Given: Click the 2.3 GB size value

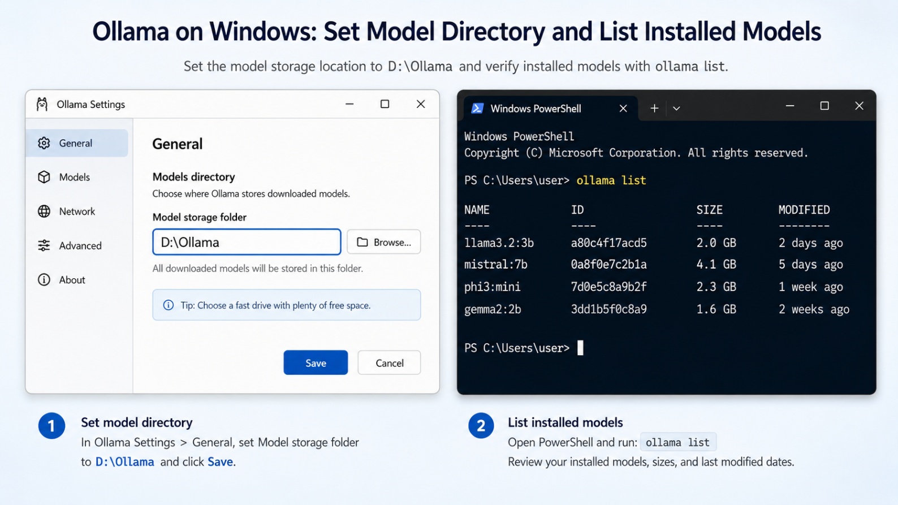Looking at the screenshot, I should (x=716, y=287).
